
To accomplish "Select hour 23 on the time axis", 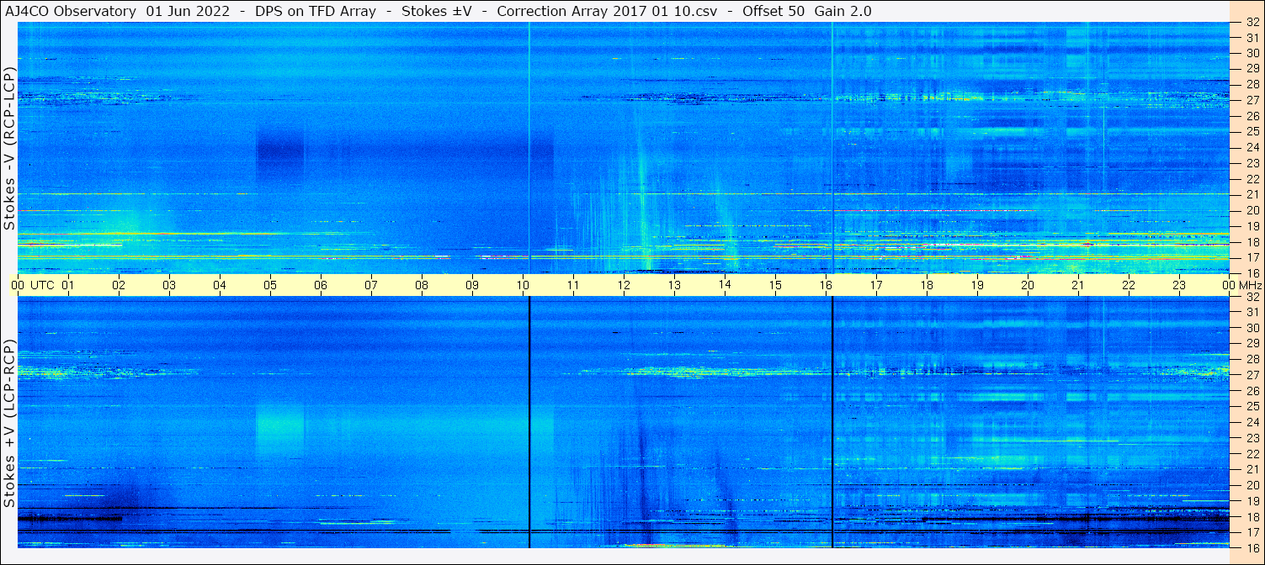I will [1179, 285].
